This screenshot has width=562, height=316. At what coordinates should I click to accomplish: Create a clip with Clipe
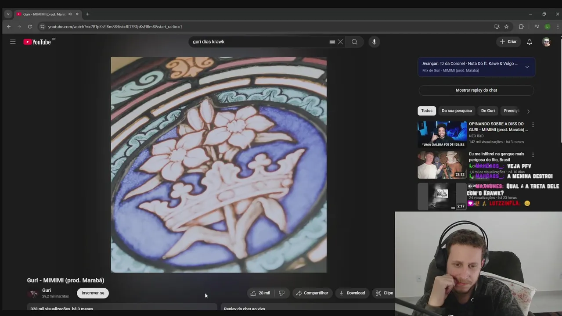[384, 293]
